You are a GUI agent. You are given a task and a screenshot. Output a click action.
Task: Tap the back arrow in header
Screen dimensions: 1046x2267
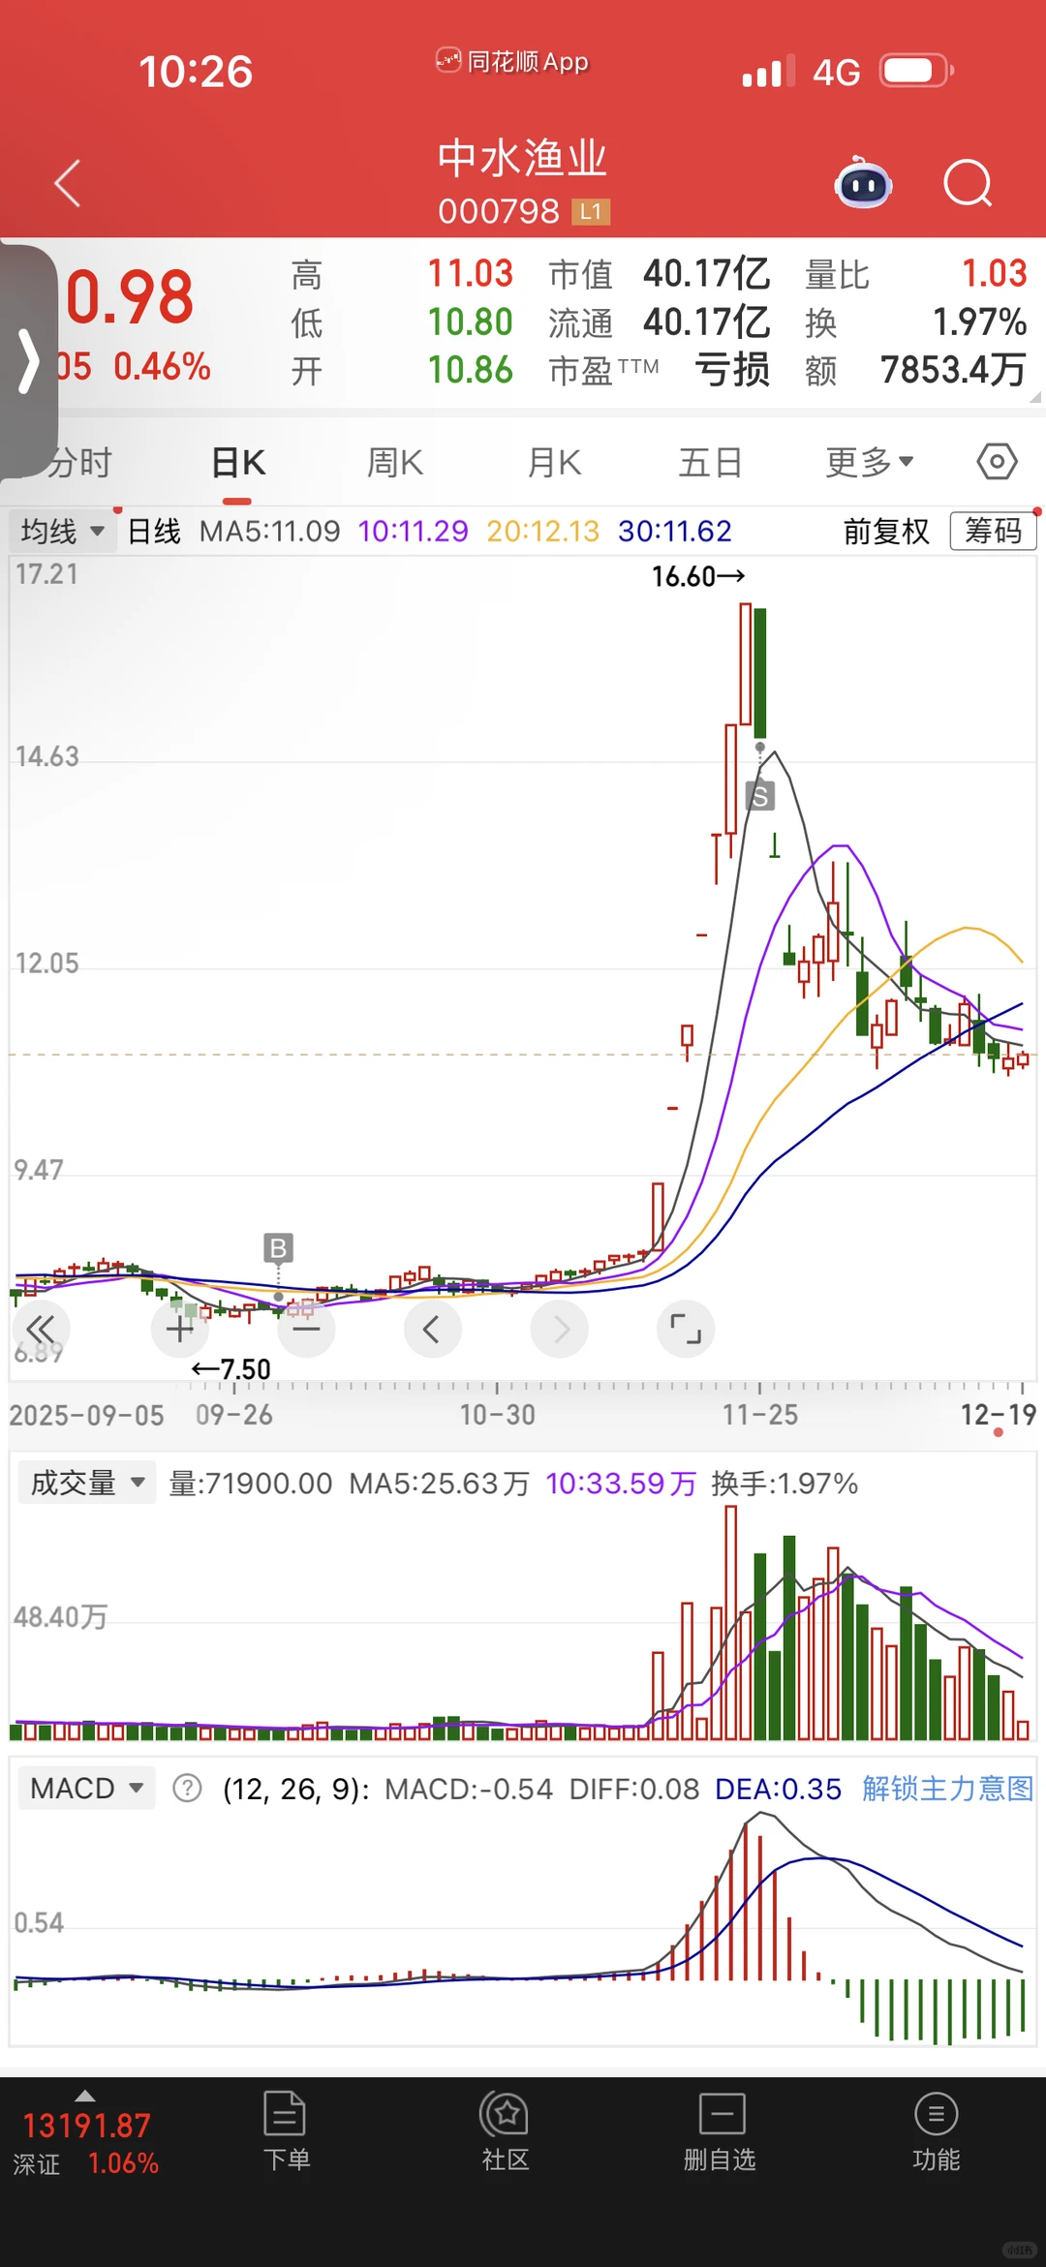[x=67, y=183]
